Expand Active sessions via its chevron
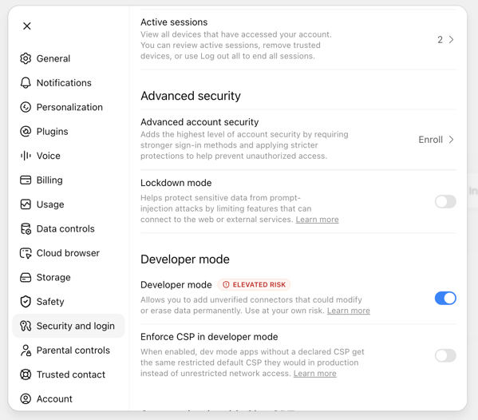Screen dimensions: 478x420 pos(451,40)
